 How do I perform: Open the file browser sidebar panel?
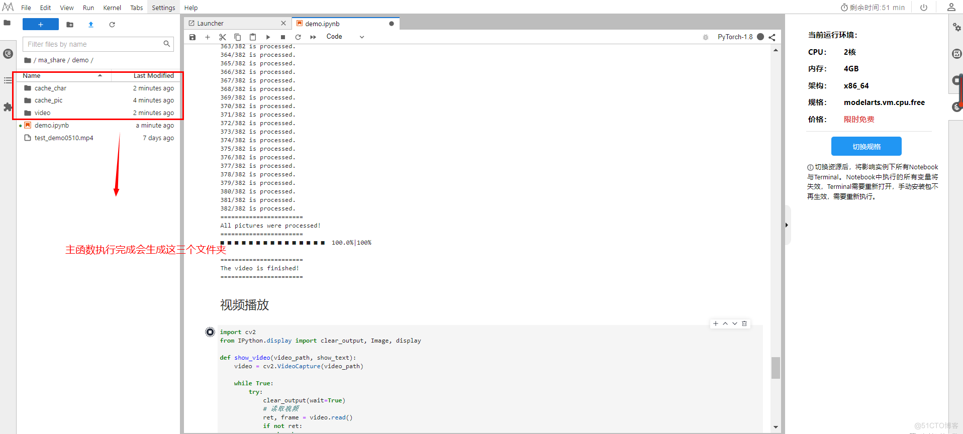pyautogui.click(x=7, y=23)
